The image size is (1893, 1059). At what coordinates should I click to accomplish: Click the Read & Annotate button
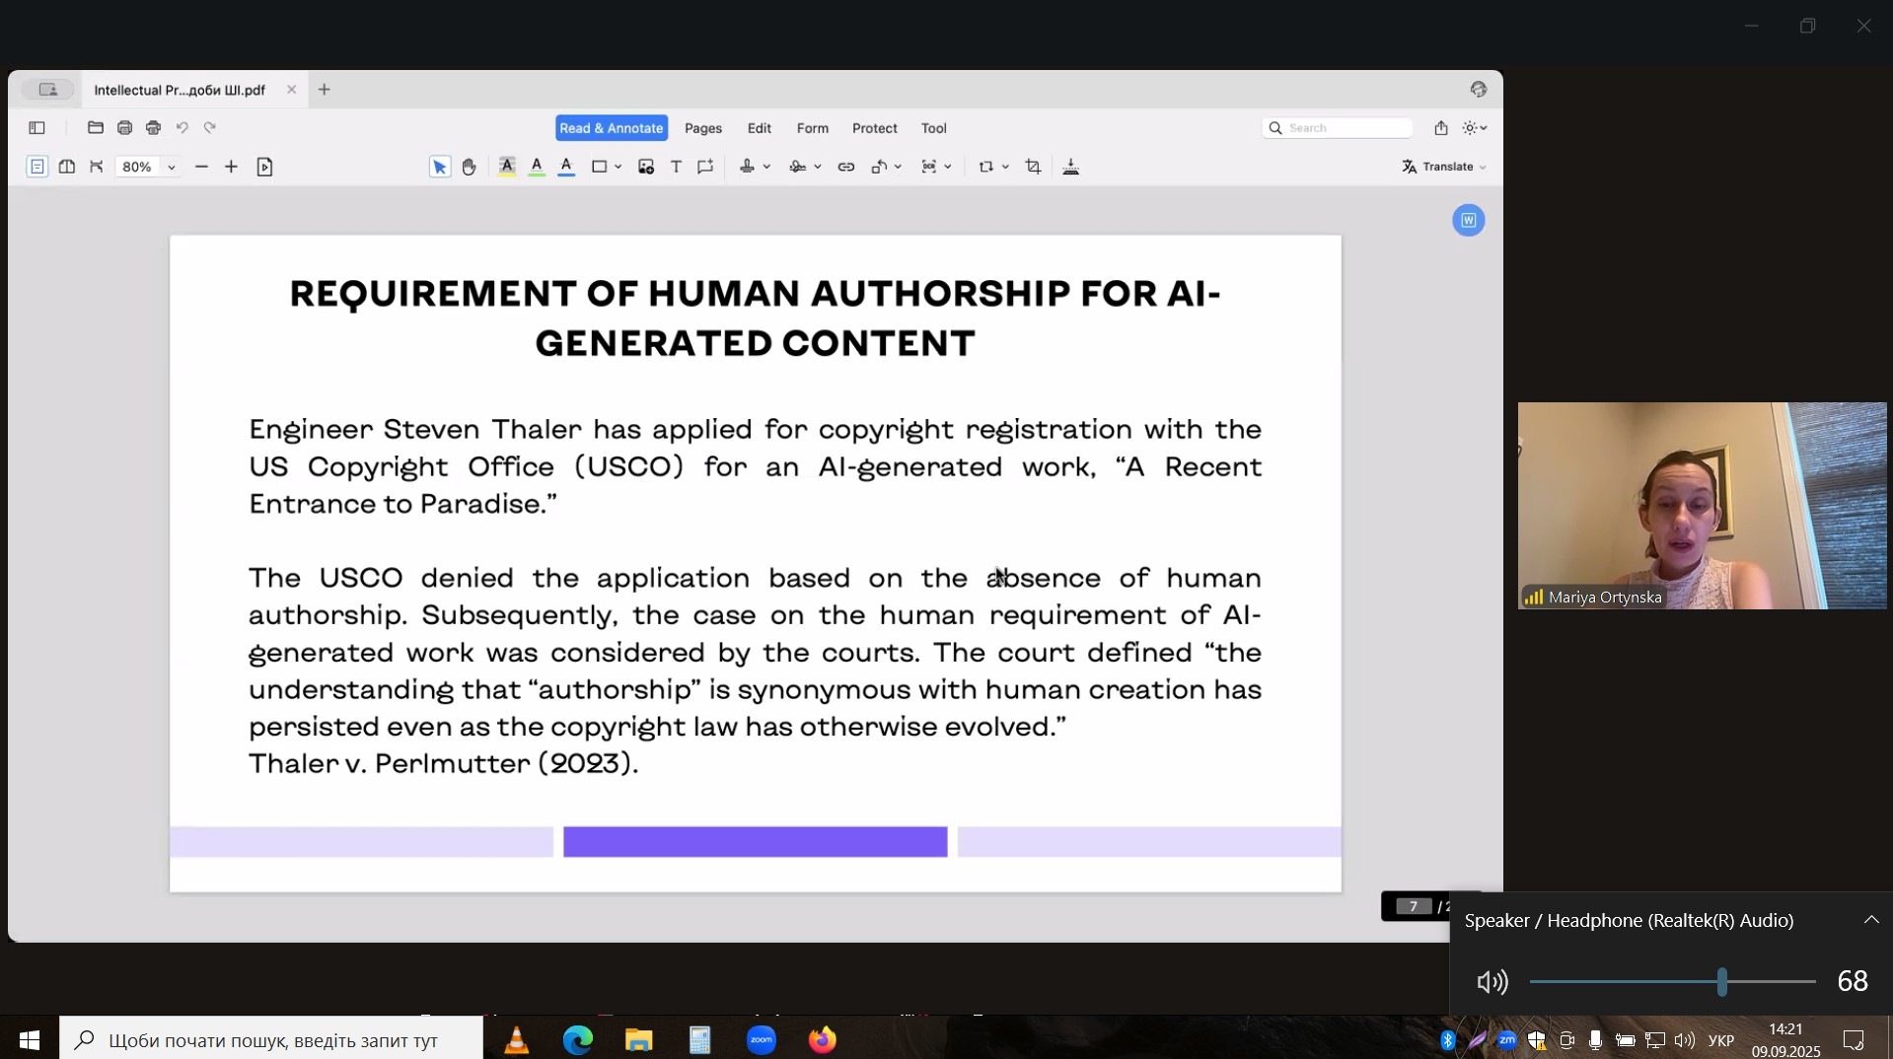coord(611,128)
